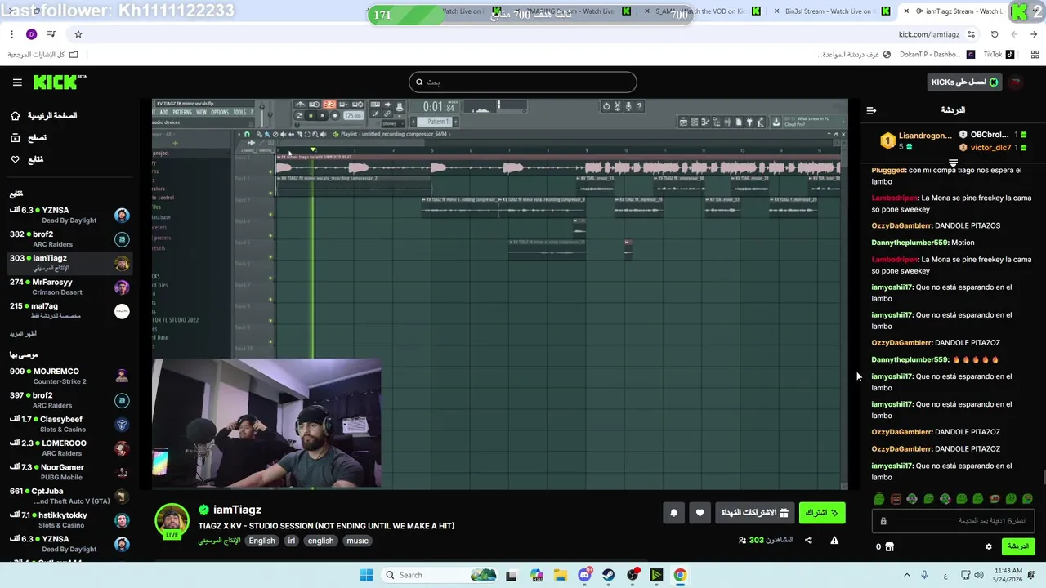The width and height of the screenshot is (1046, 588).
Task: Close the iamTiagz Stream browser tab
Action: pyautogui.click(x=906, y=11)
